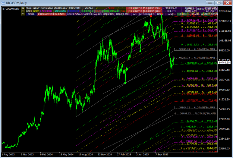The image size is (233, 158).
Task: Click the '2 .. 44516.76 .. A .. 223.6' label
Action: point(199,121)
